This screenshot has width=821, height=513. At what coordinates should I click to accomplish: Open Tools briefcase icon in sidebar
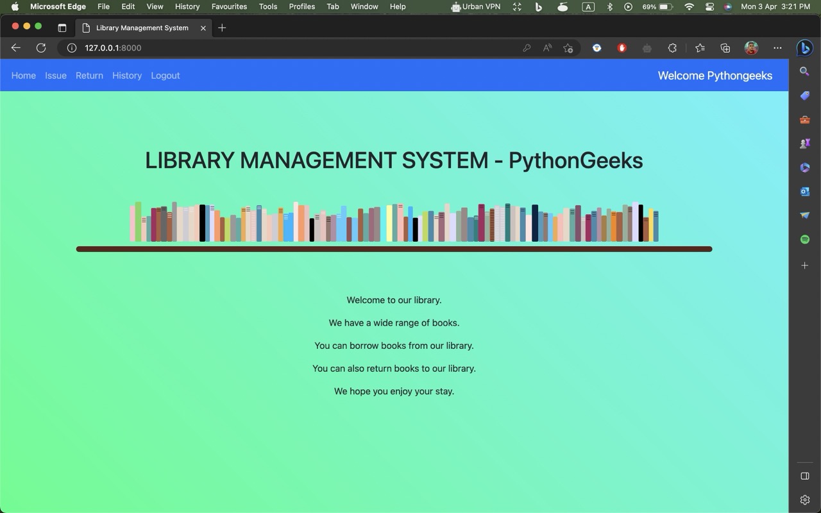(x=804, y=119)
